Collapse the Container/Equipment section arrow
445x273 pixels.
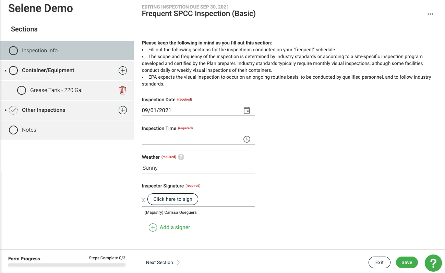tap(5, 70)
